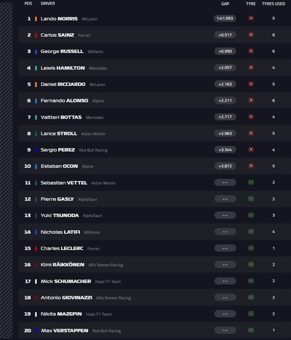The height and width of the screenshot is (340, 291).
Task: Click the red Ferrari color bar beside Sainz
Action: click(36, 35)
